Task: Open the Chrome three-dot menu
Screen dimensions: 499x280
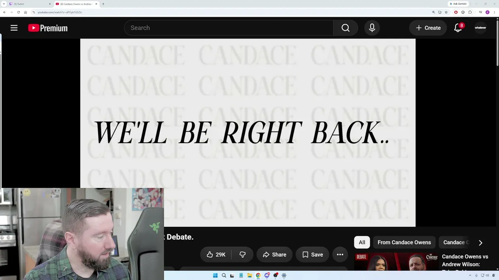Action: pyautogui.click(x=494, y=12)
